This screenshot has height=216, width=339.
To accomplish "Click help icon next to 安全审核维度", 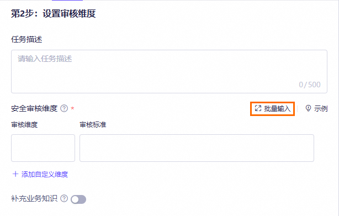I will tap(64, 108).
